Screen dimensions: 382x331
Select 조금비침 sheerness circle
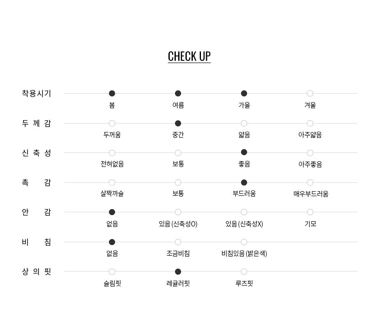pyautogui.click(x=178, y=242)
